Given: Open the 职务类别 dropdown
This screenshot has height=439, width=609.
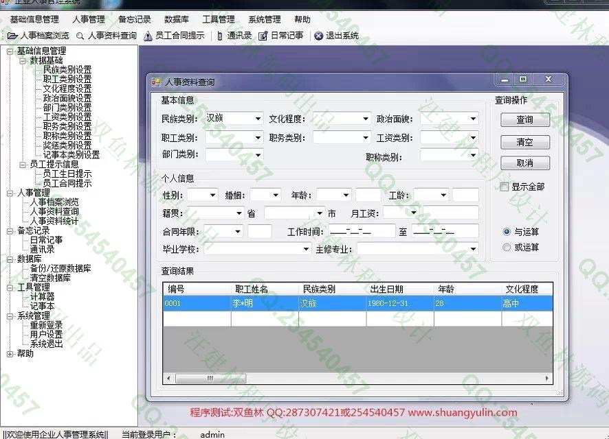Looking at the screenshot, I should 366,138.
